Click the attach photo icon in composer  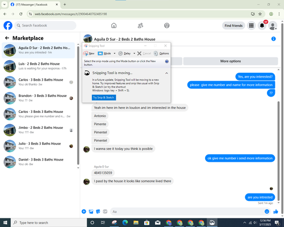pos(91,212)
